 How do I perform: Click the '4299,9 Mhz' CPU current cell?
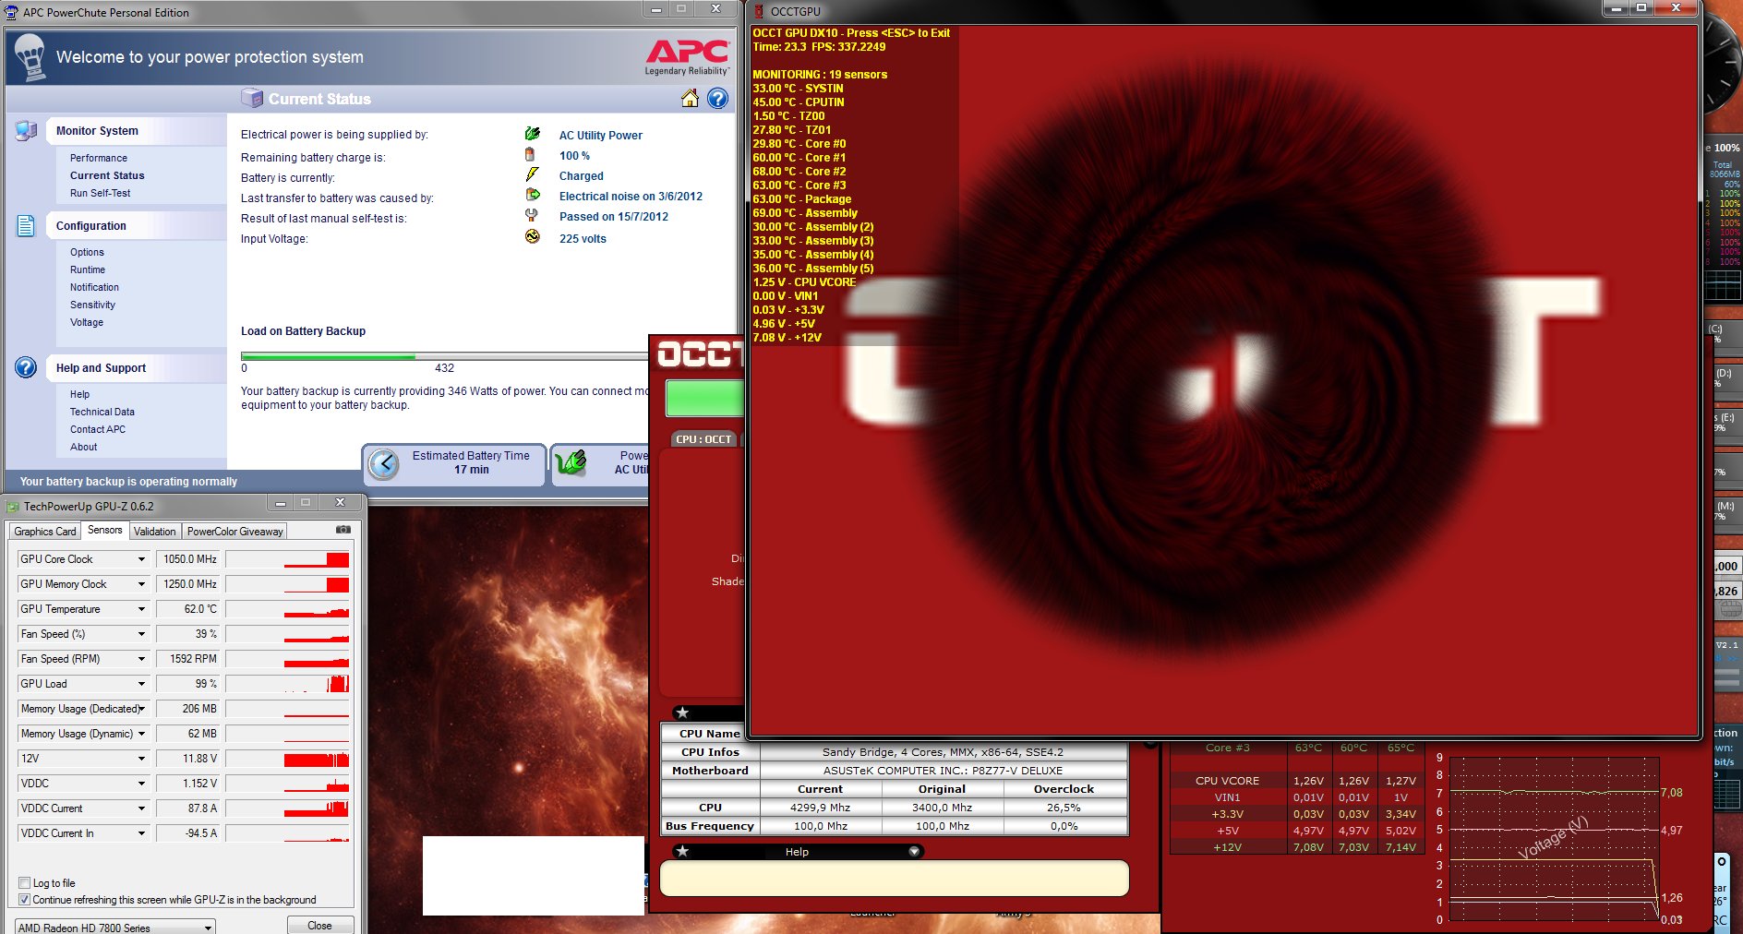[x=821, y=808]
